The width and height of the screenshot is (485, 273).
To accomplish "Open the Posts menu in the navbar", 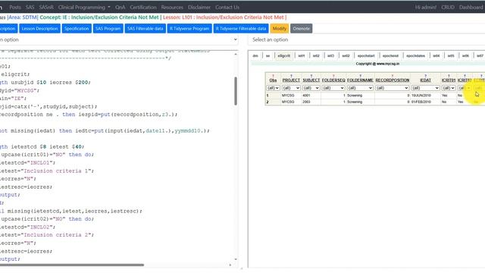I will coord(15,7).
